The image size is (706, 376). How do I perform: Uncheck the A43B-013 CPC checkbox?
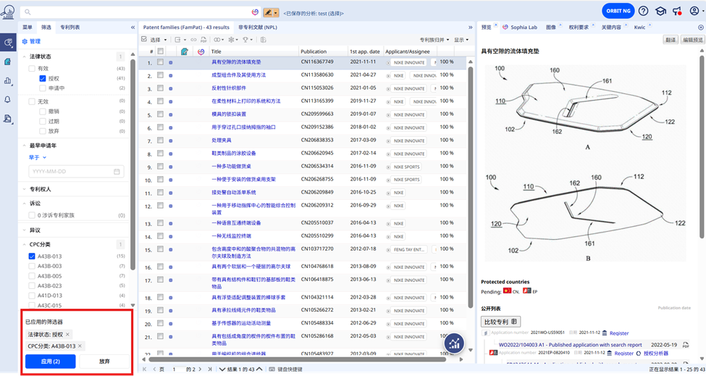[x=32, y=256]
